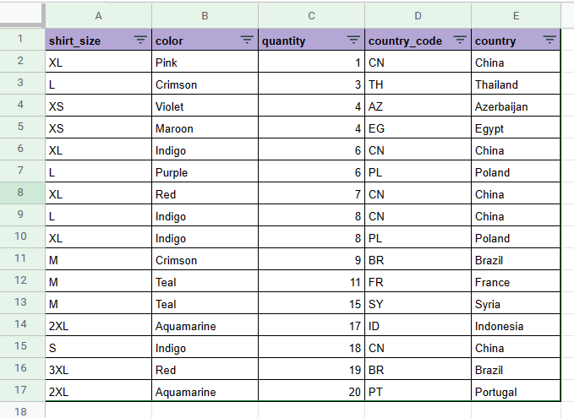Select column E header

[x=516, y=16]
